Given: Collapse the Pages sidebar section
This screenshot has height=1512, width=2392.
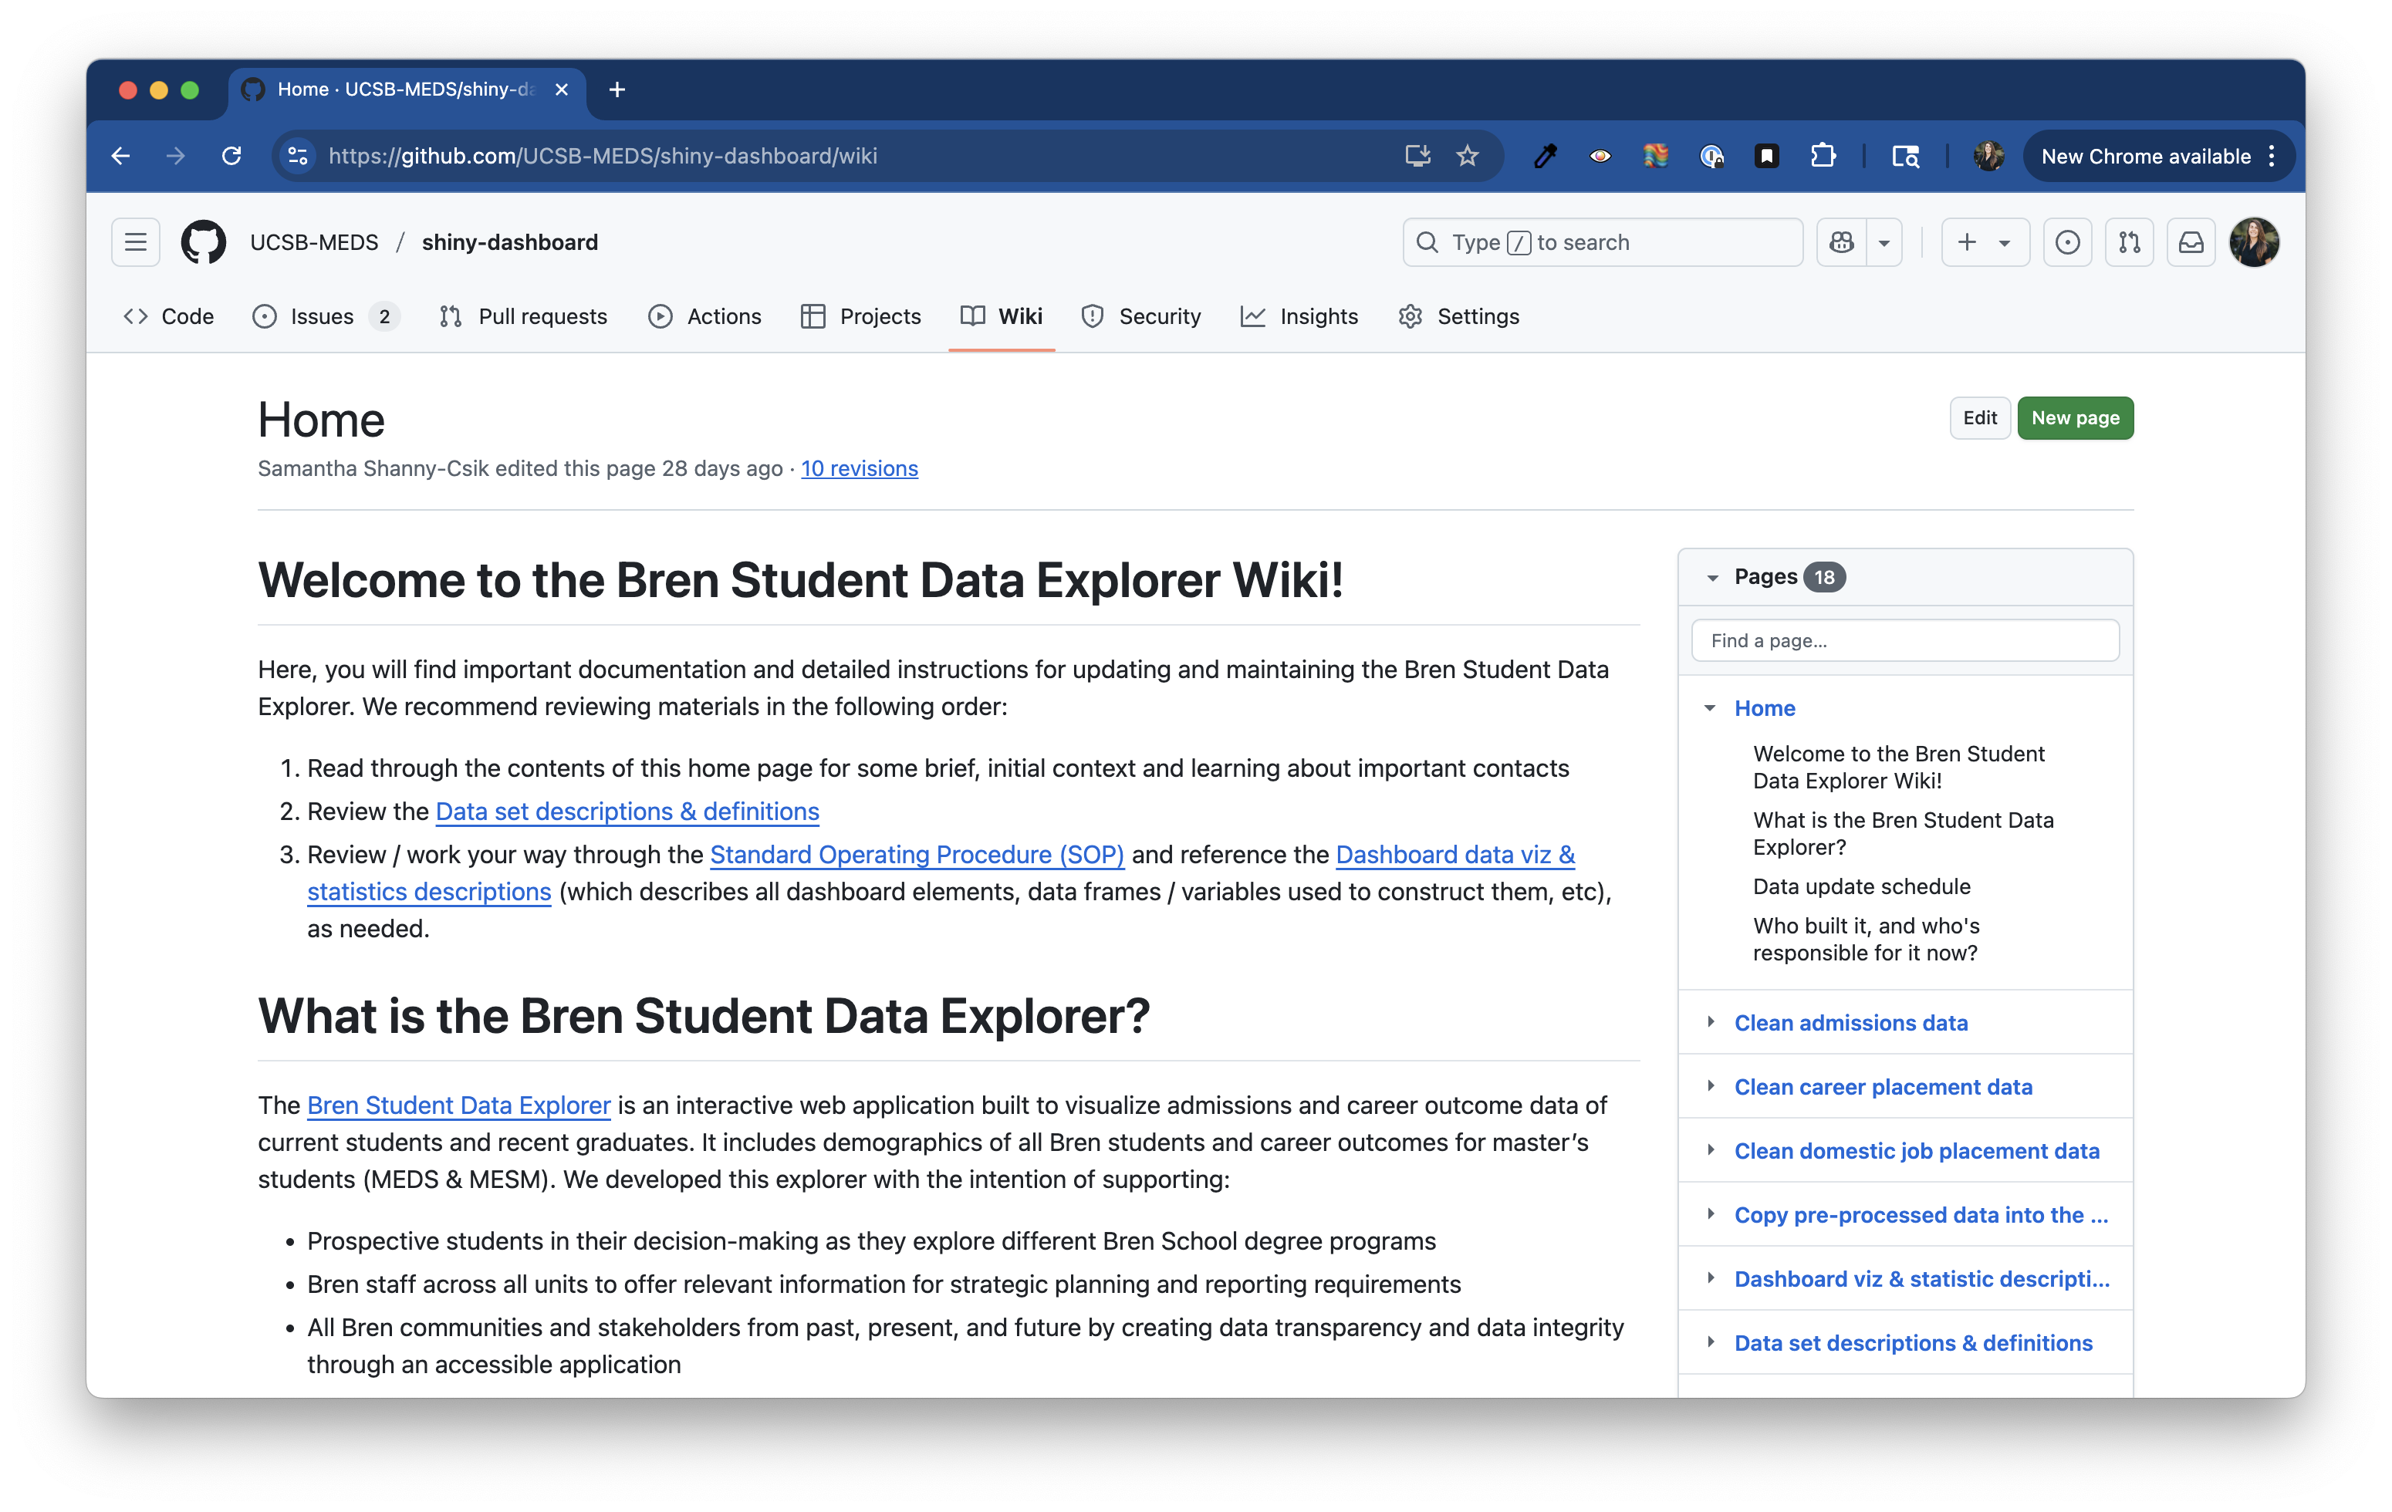Looking at the screenshot, I should [1712, 577].
